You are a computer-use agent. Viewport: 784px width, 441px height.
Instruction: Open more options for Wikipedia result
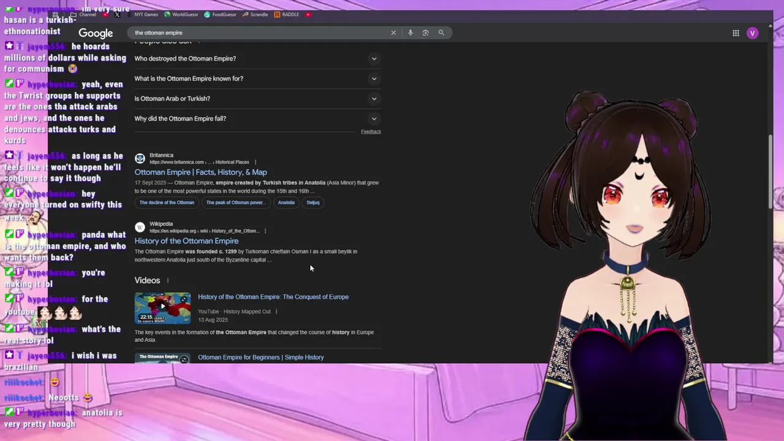pyautogui.click(x=265, y=231)
